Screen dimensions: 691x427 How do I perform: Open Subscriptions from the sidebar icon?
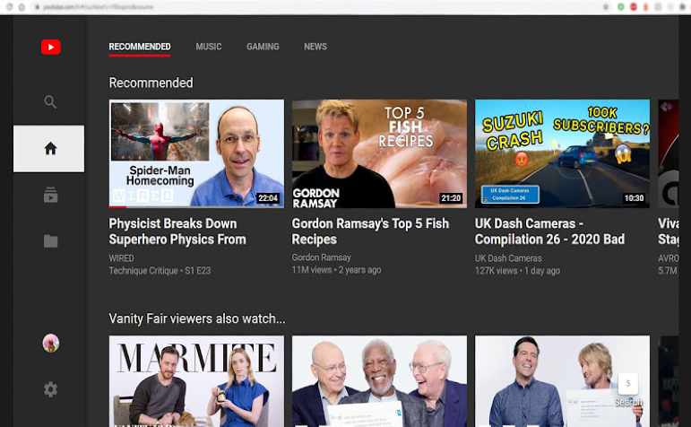(50, 196)
